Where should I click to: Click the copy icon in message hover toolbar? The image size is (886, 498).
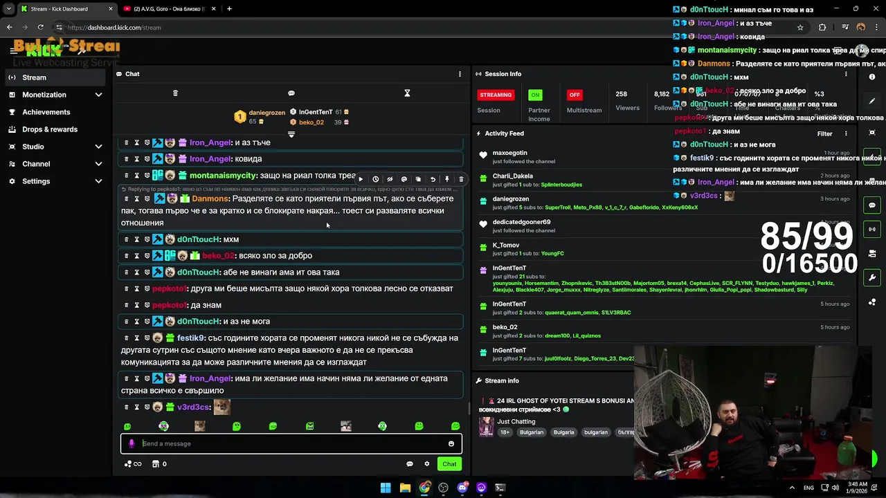[x=418, y=179]
